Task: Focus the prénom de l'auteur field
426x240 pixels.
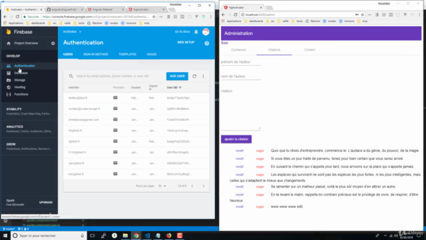Action: [x=241, y=62]
